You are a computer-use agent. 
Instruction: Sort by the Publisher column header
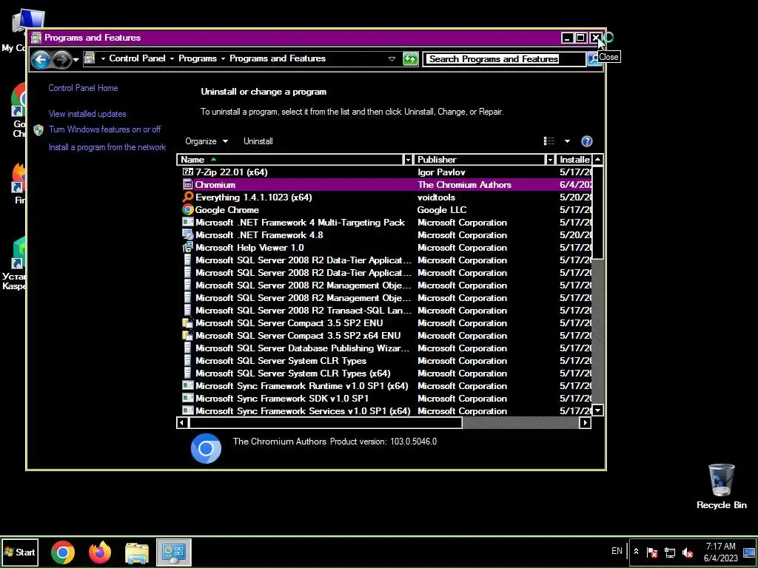tap(480, 160)
